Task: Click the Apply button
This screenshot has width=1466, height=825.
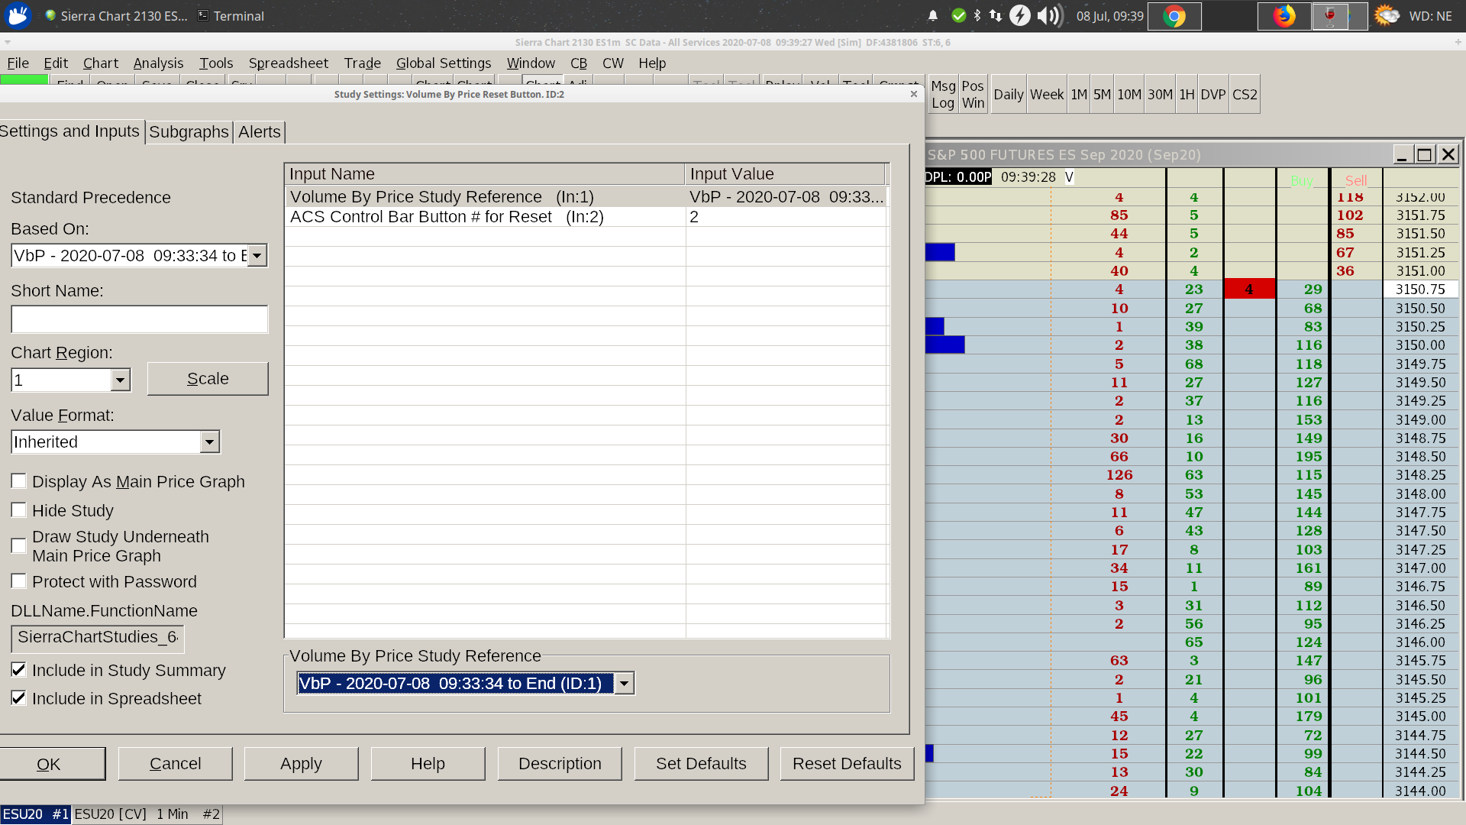Action: click(x=301, y=764)
